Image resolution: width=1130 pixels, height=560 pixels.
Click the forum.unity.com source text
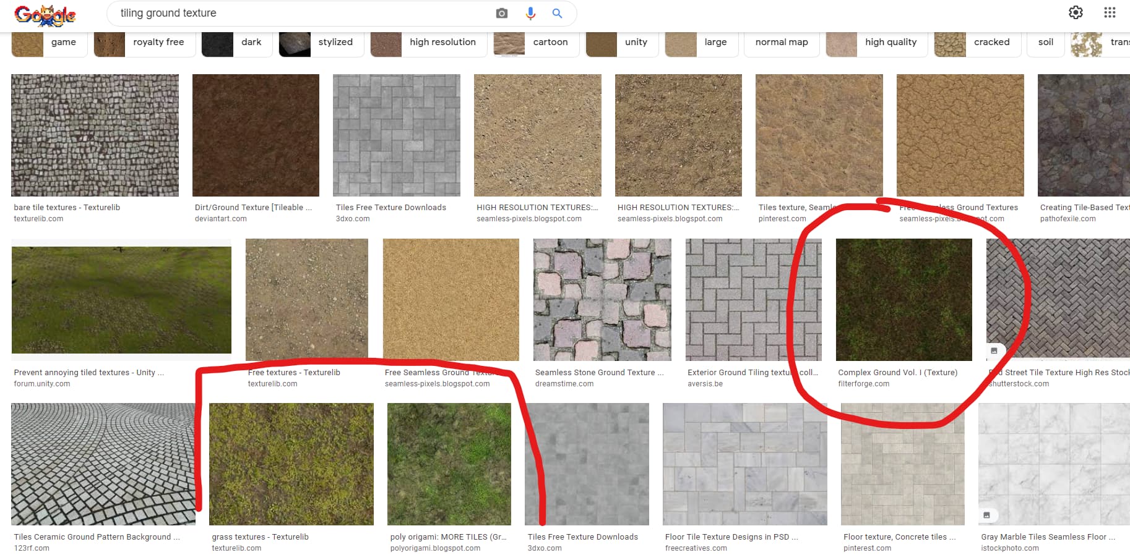point(42,384)
